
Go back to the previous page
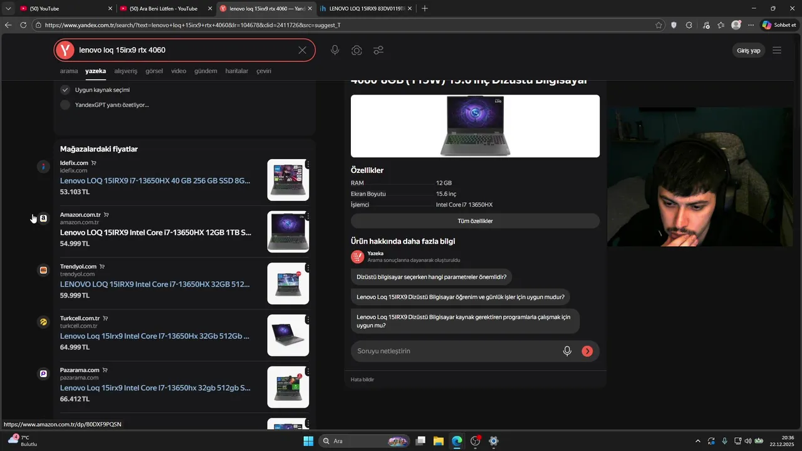click(8, 25)
